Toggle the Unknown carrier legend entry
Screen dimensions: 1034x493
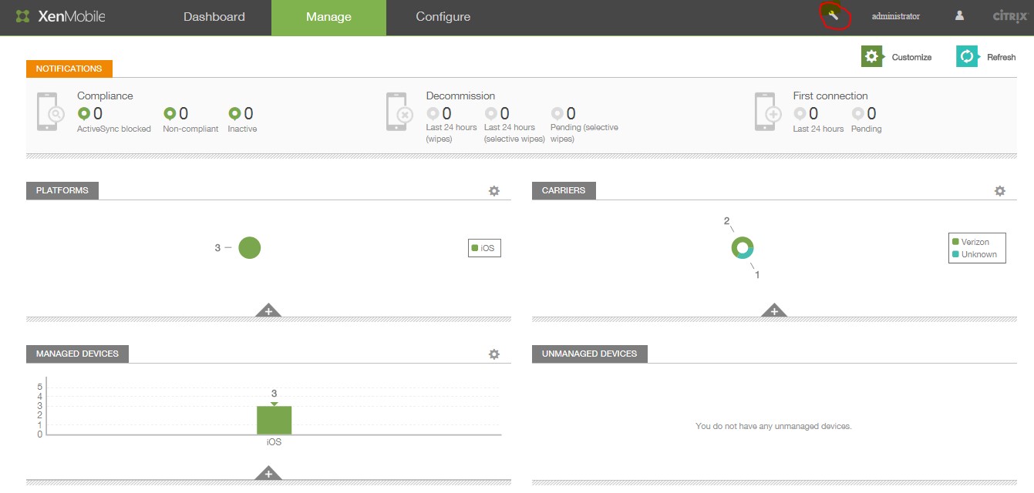[978, 254]
